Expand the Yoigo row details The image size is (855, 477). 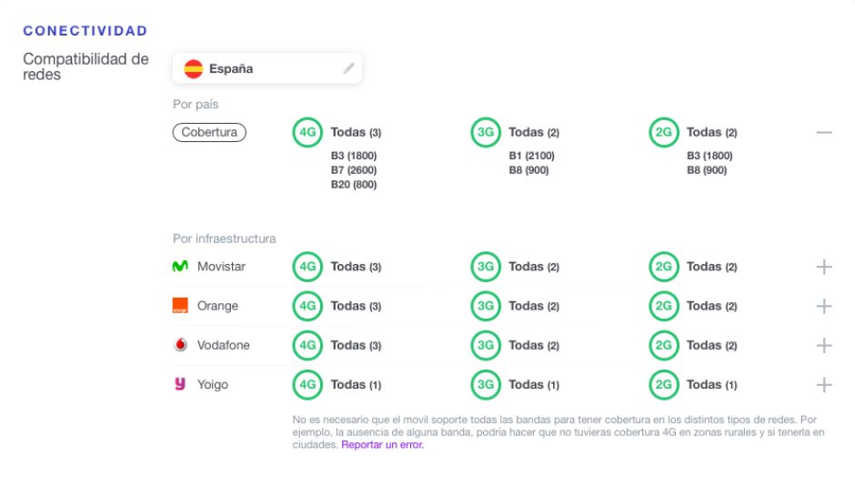pos(824,384)
